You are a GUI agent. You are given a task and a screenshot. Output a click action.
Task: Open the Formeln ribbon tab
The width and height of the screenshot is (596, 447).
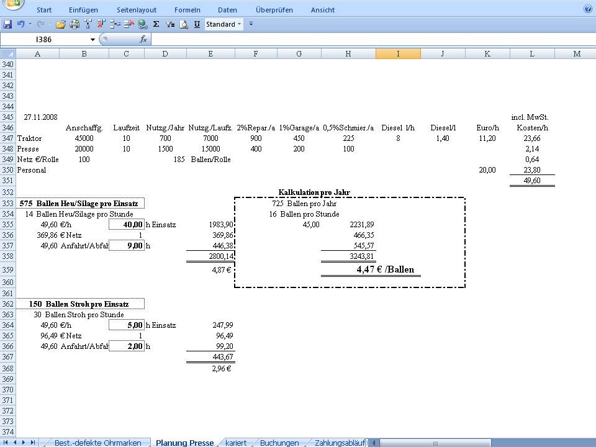(x=187, y=10)
